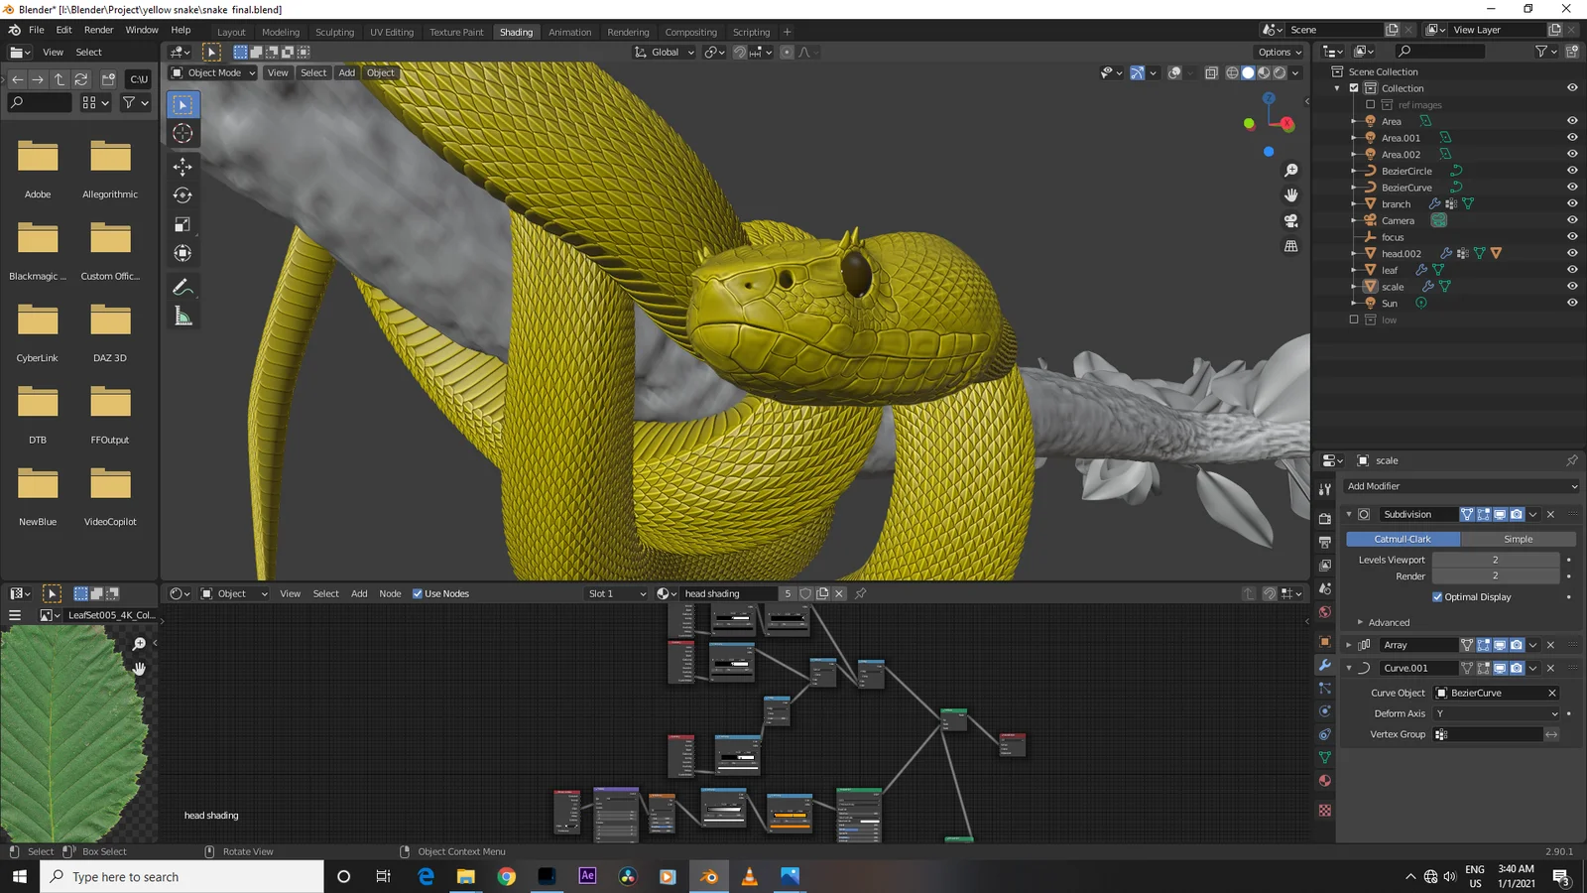Open the outliner filter funnel icon
This screenshot has height=893, width=1587.
coord(1543,51)
